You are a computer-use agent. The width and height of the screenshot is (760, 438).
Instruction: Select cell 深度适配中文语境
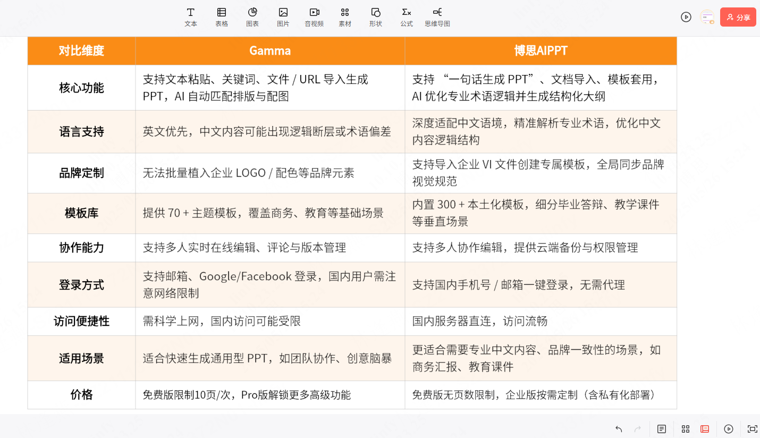tap(541, 132)
